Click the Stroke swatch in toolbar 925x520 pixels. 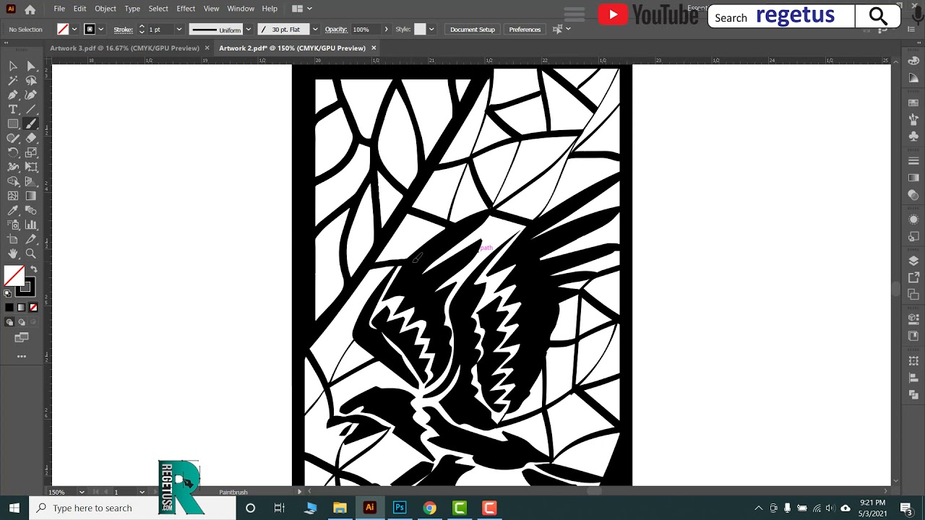(25, 288)
